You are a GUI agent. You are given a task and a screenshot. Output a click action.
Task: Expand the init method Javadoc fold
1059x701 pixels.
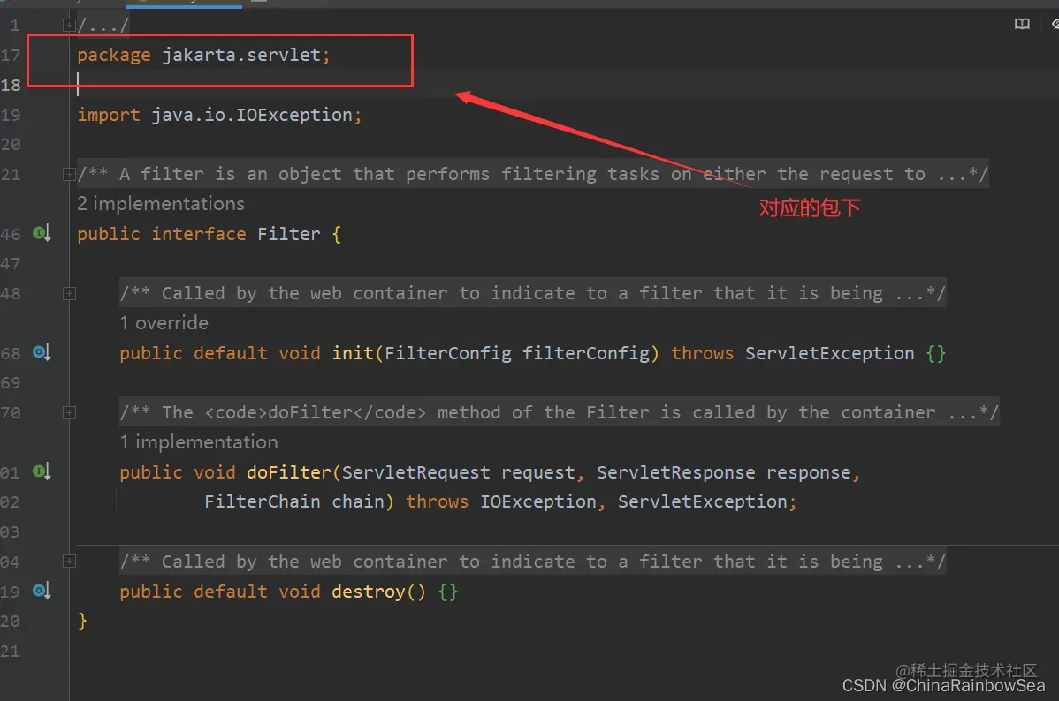(69, 293)
